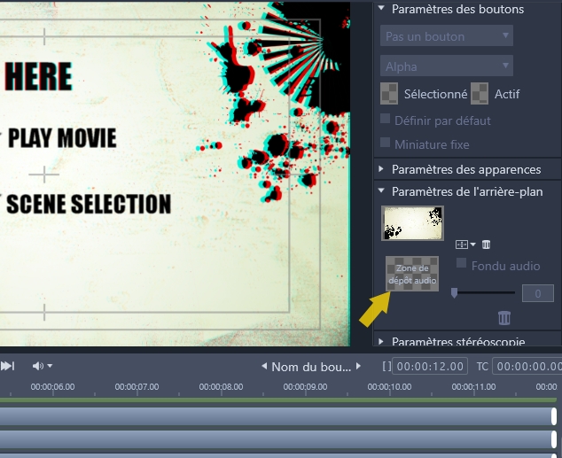Click timeline ruler at 00:00:10.00
This screenshot has width=562, height=458.
point(390,387)
